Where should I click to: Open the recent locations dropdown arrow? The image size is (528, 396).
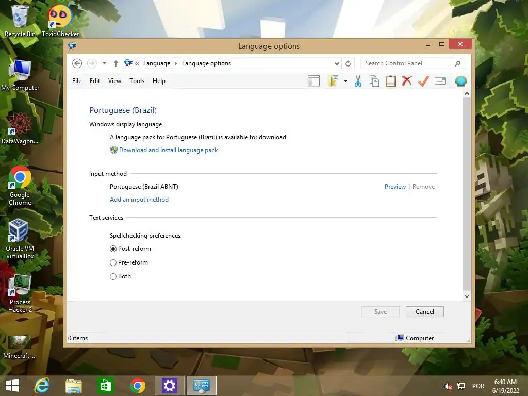[104, 63]
